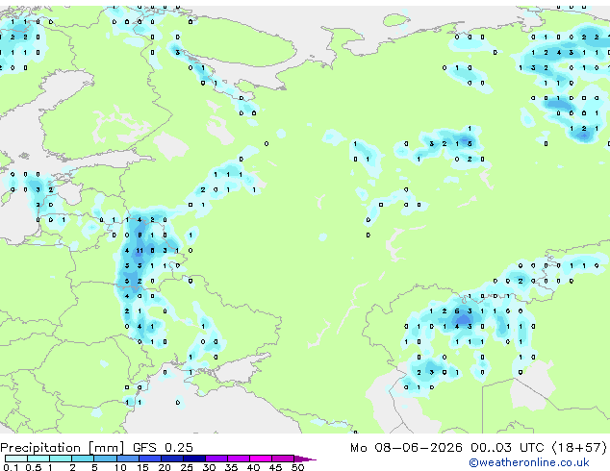
Task: Click the legend label '45'
Action: [275, 467]
